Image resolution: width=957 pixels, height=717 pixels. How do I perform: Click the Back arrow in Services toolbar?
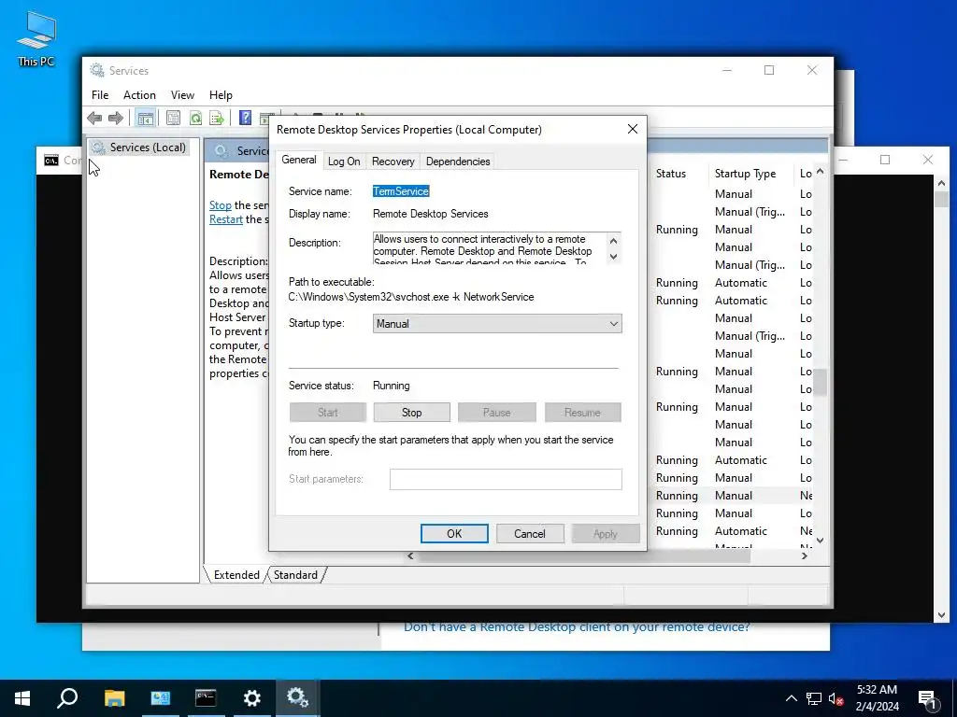[94, 118]
